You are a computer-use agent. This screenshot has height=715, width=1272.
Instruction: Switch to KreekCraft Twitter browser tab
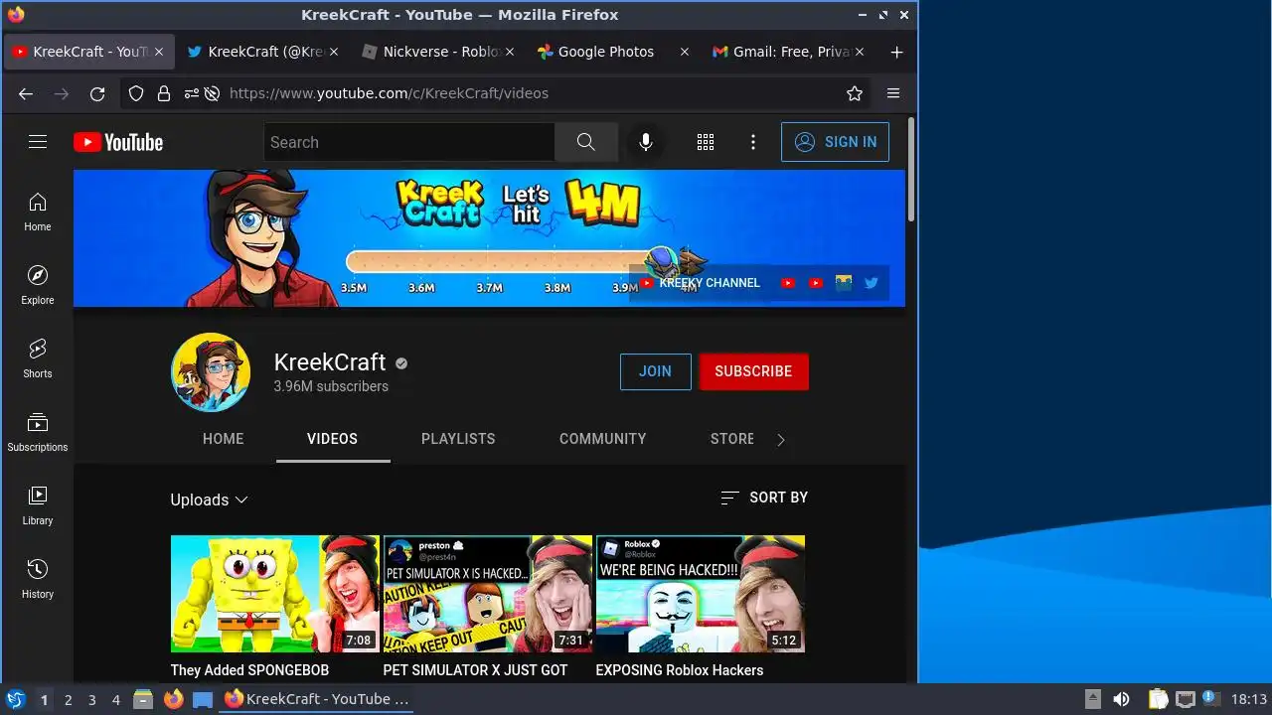[262, 52]
